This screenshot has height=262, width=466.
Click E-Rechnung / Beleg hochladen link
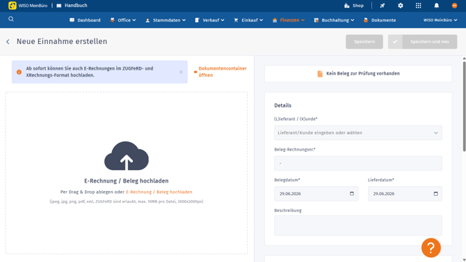(159, 192)
